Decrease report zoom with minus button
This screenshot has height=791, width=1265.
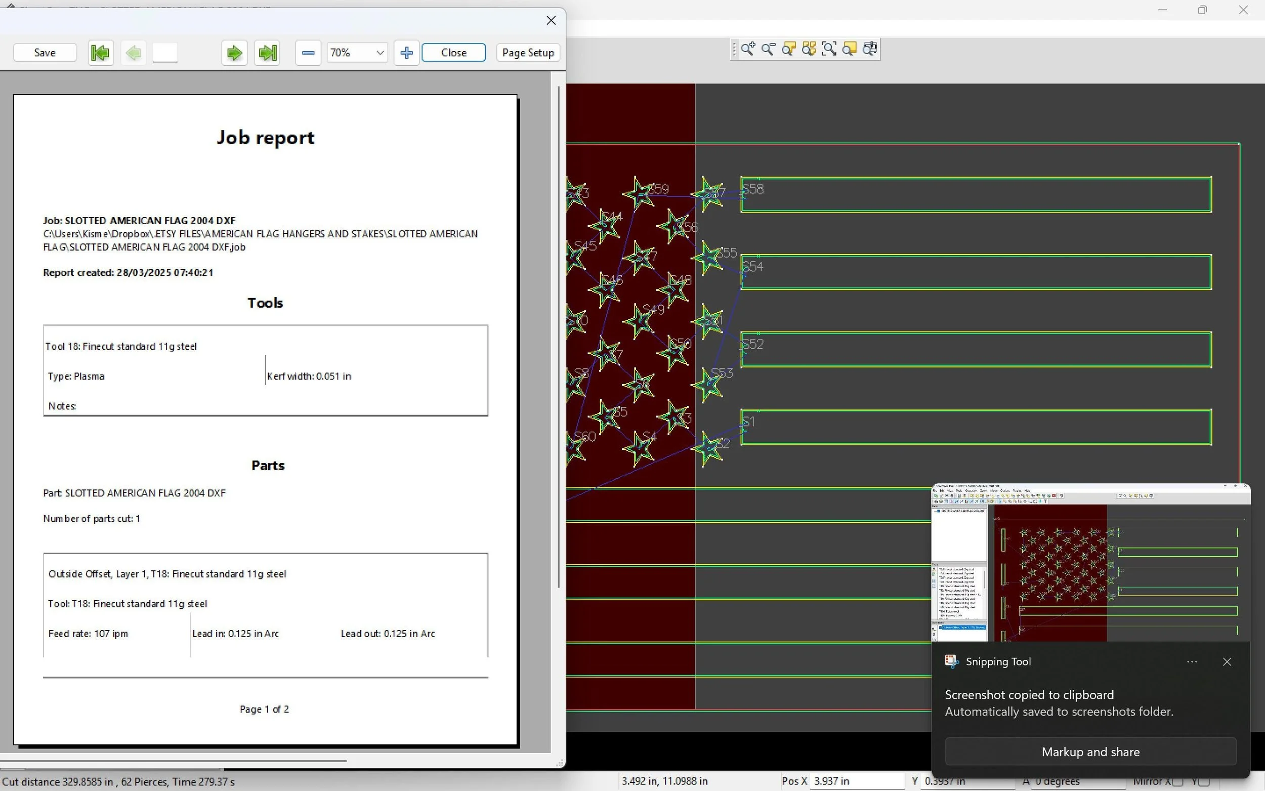click(308, 53)
